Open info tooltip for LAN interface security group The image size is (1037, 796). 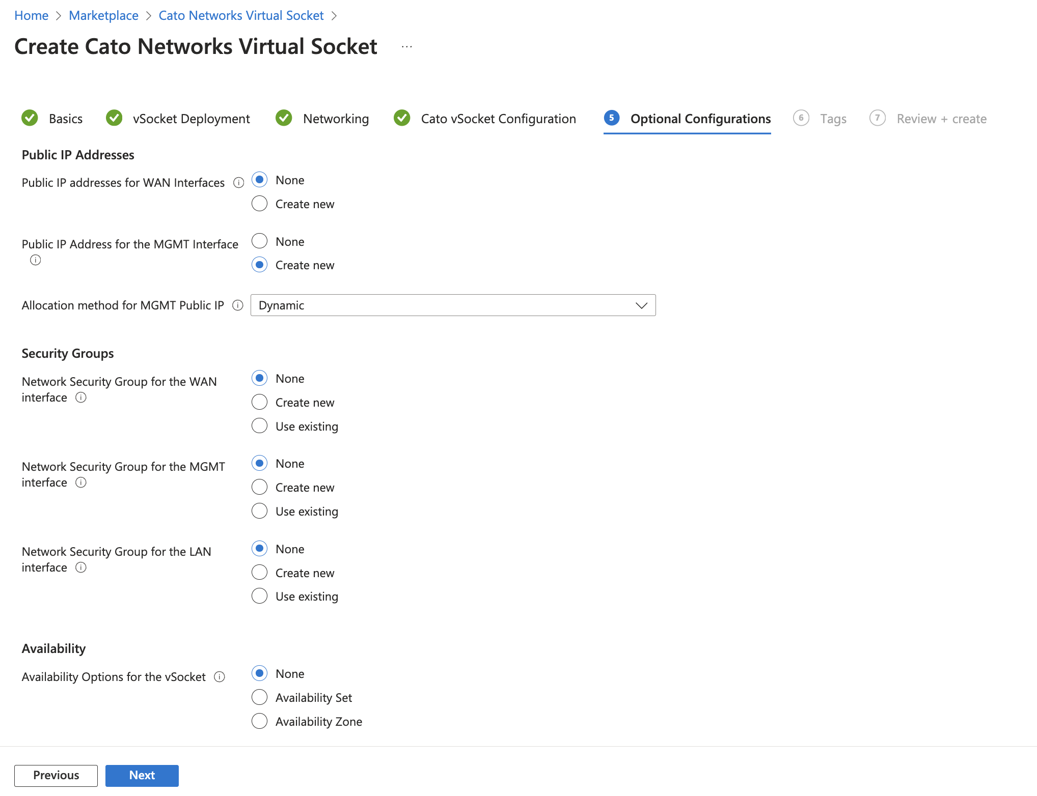click(x=81, y=567)
